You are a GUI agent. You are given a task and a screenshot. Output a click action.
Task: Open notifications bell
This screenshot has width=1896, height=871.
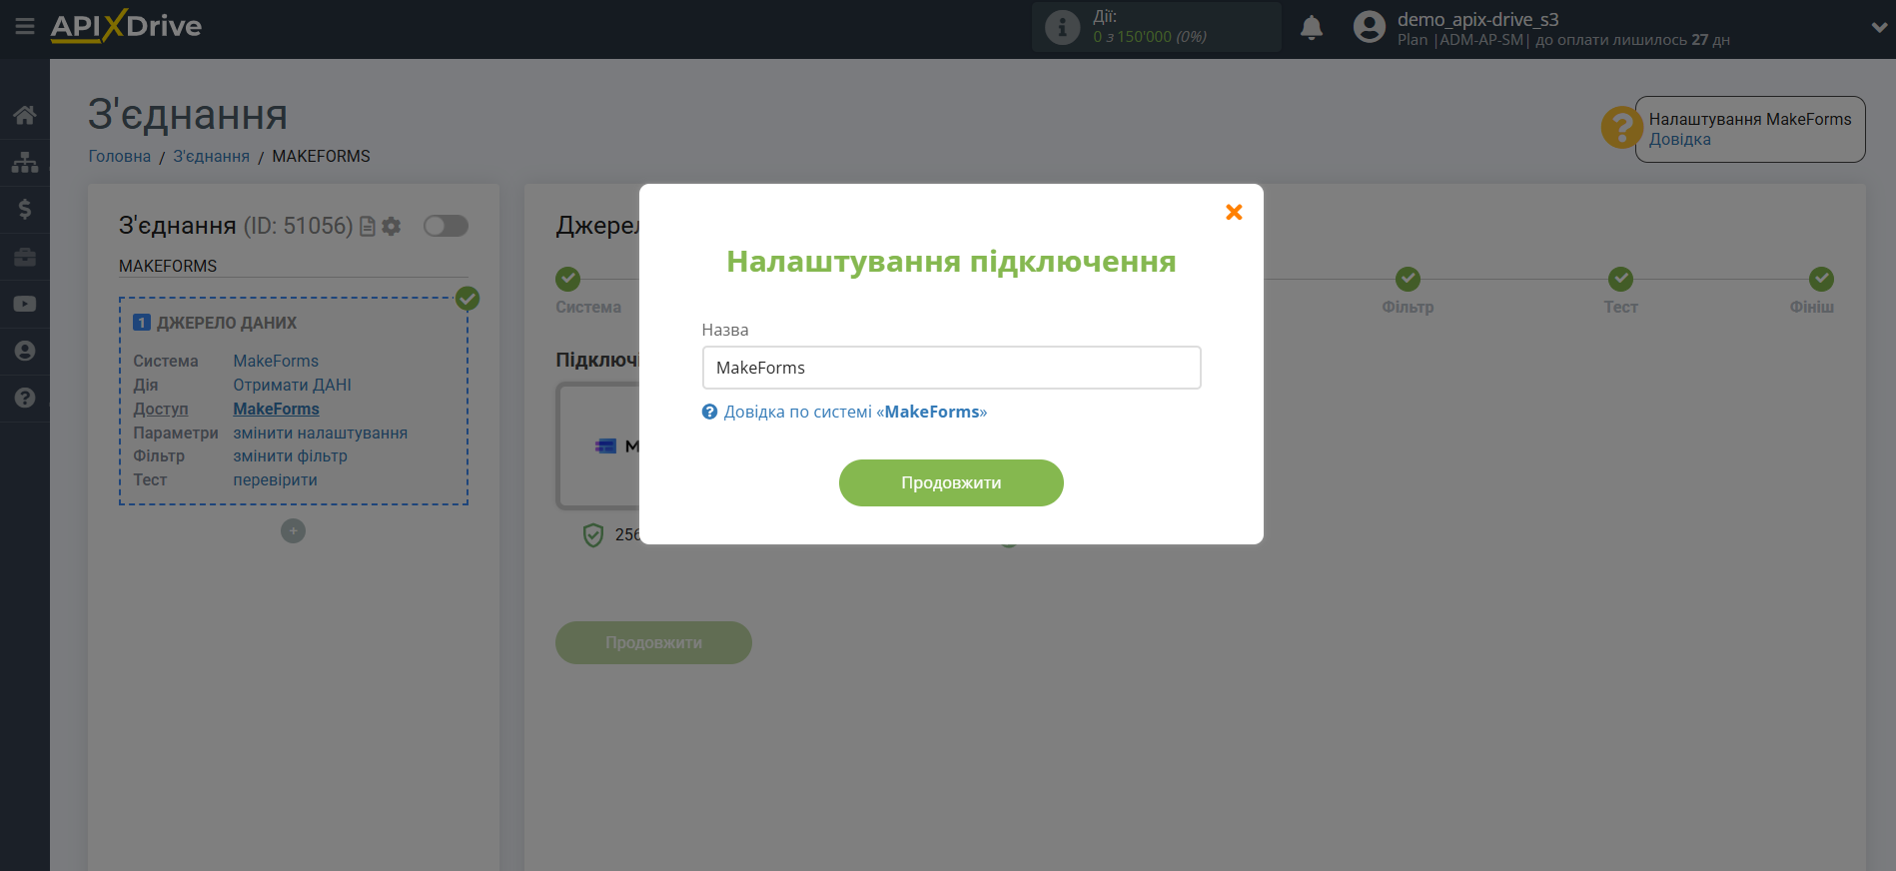[1312, 27]
